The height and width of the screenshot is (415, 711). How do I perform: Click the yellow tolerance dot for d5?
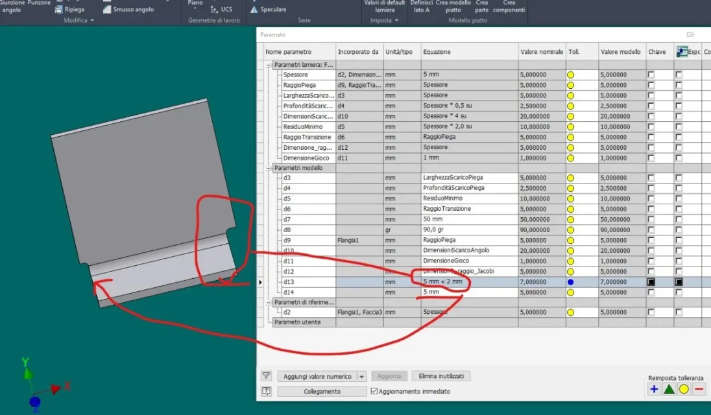[570, 198]
